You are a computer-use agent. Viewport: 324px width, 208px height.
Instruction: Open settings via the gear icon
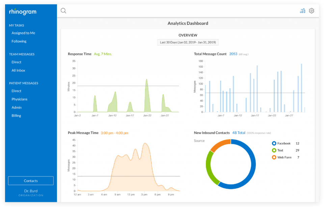312,11
